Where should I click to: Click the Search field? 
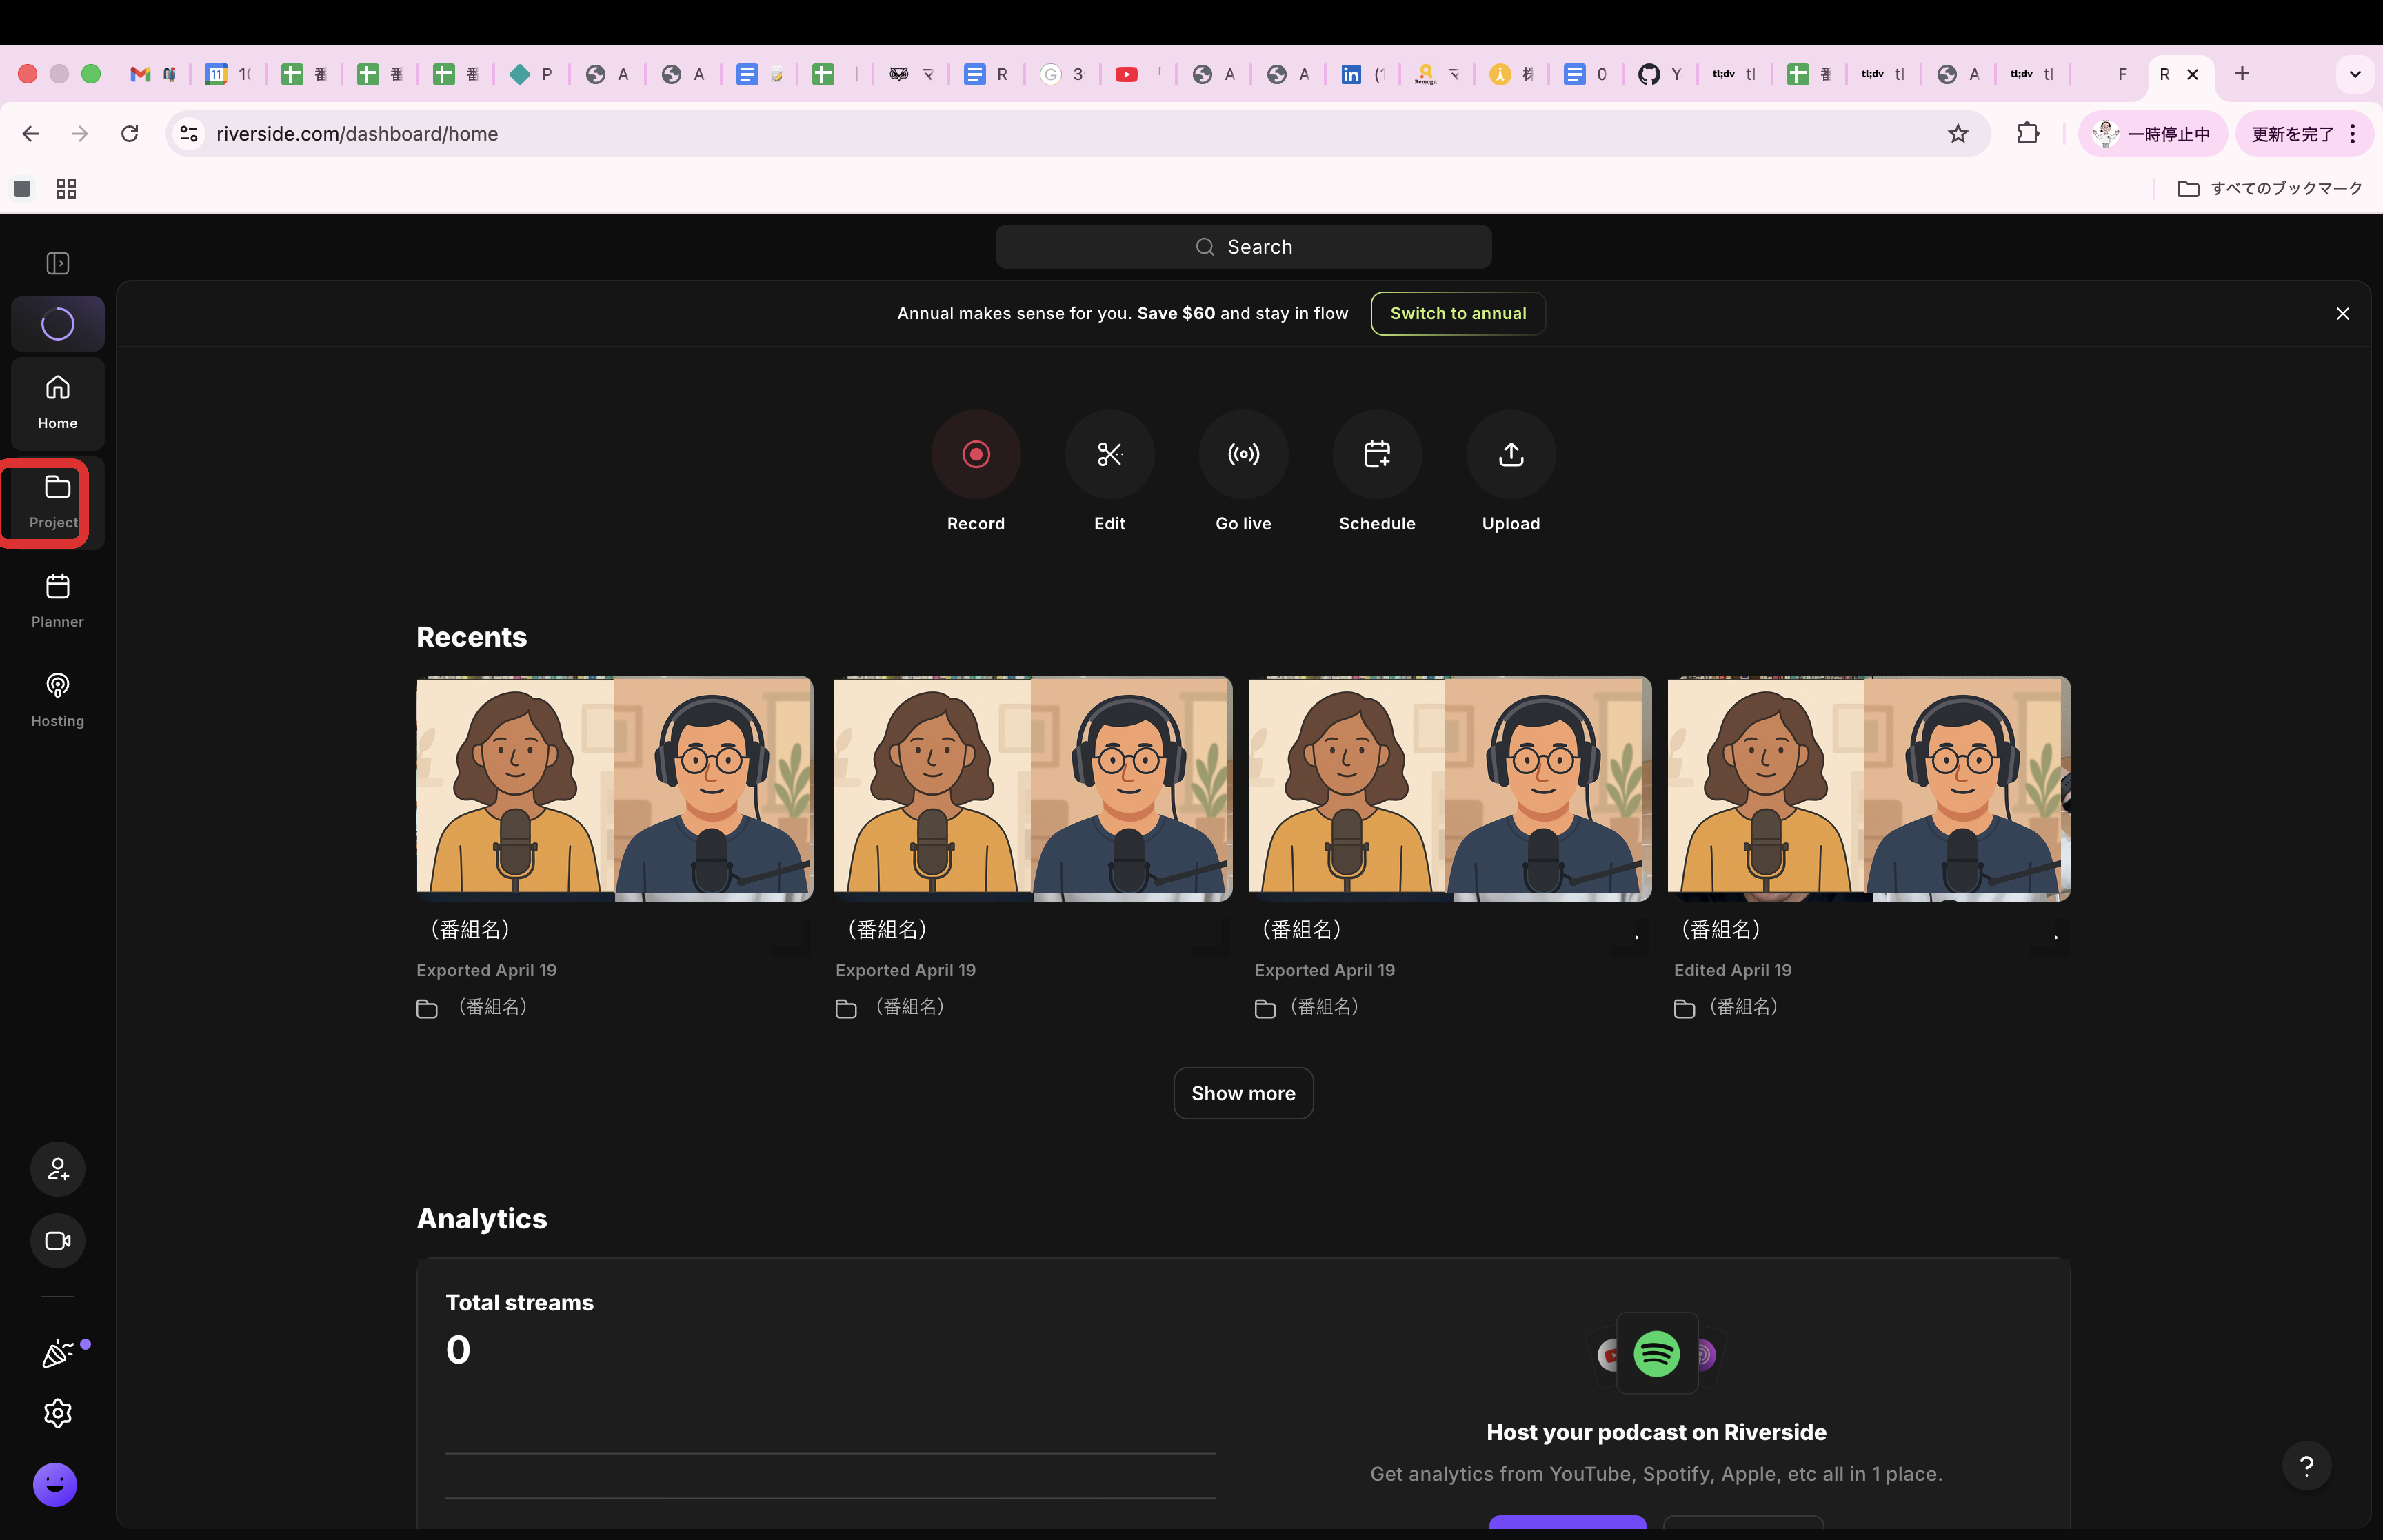1243,247
